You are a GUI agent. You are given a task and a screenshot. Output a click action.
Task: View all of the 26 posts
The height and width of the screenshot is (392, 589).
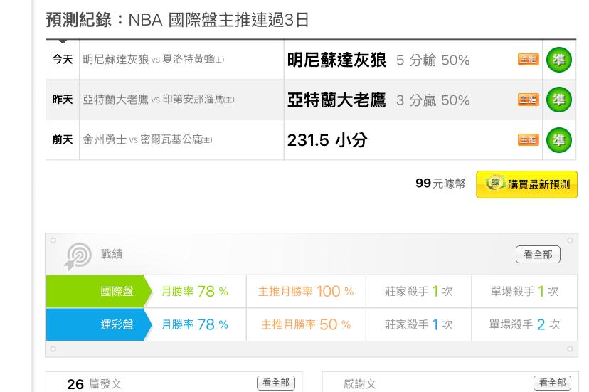(x=275, y=383)
